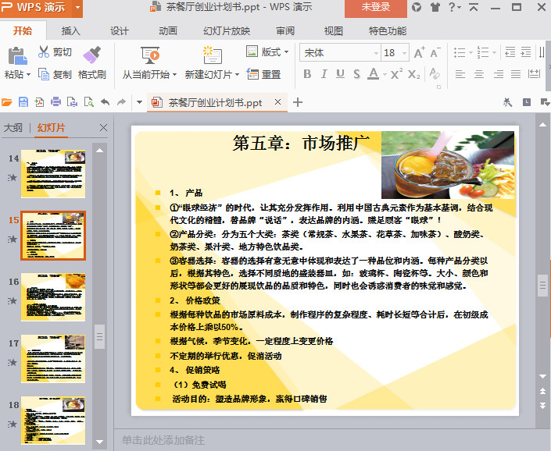Select slide 14 thumbnail
Screen dimensions: 551x451
[x=53, y=174]
